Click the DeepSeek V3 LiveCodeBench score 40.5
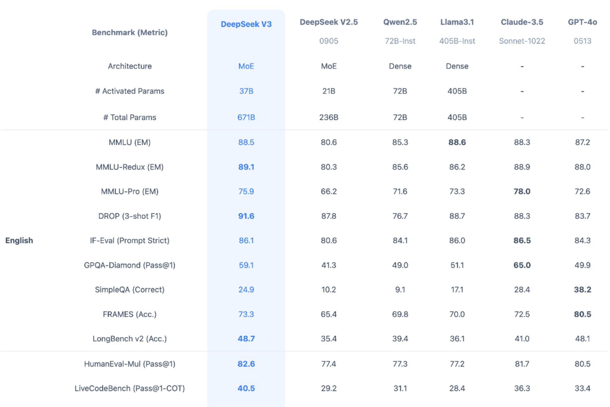 point(246,388)
